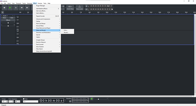Screen dimensions: 196x106
Task: Skip to end of project
Action: click(27, 8)
